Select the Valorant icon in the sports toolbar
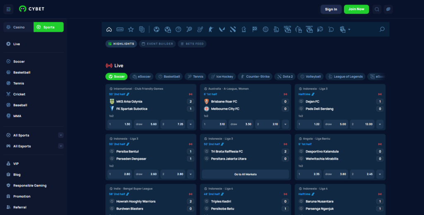This screenshot has width=424, height=215. tap(222, 29)
